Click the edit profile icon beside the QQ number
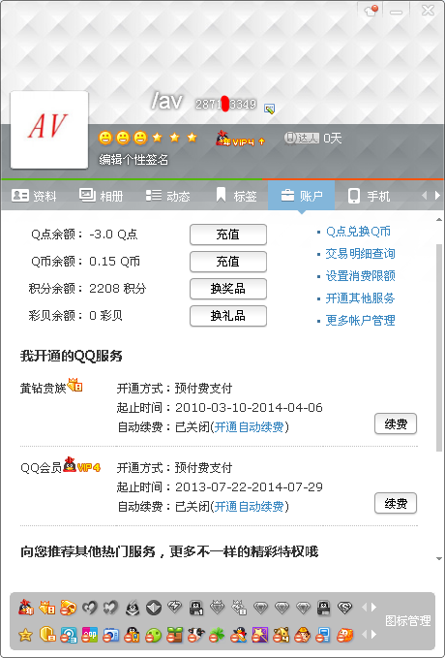The image size is (445, 658). pyautogui.click(x=269, y=110)
